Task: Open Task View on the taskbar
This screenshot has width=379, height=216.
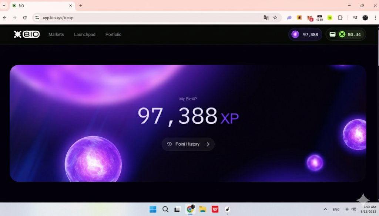Action: point(177,209)
